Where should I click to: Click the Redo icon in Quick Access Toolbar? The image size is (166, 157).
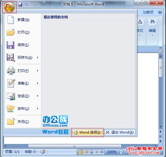point(36,5)
